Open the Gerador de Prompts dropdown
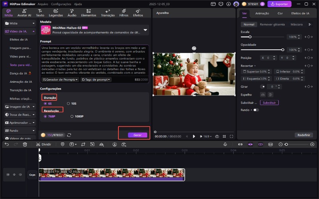The image size is (319, 199). 60,80
